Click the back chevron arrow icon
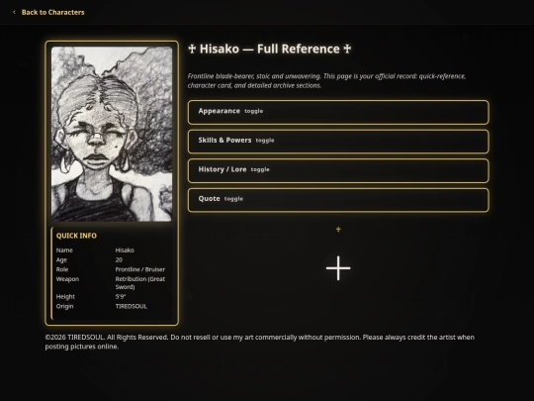Screen dimensions: 534x401 pos(14,12)
